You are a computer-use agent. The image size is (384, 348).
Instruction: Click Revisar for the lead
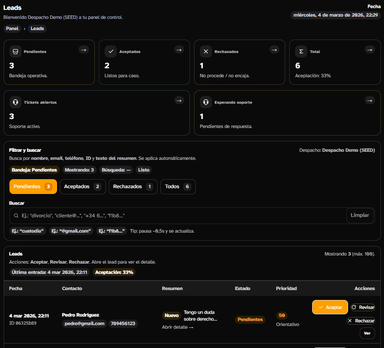click(x=362, y=307)
